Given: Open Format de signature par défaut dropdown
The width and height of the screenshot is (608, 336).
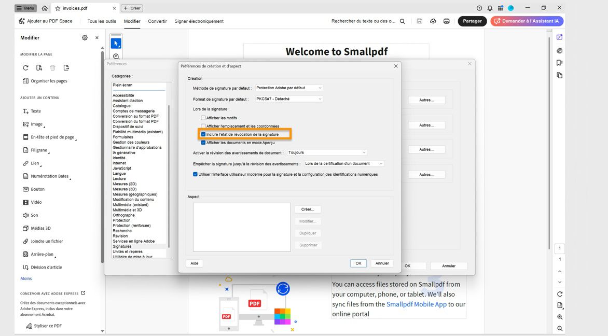Looking at the screenshot, I should pyautogui.click(x=289, y=99).
